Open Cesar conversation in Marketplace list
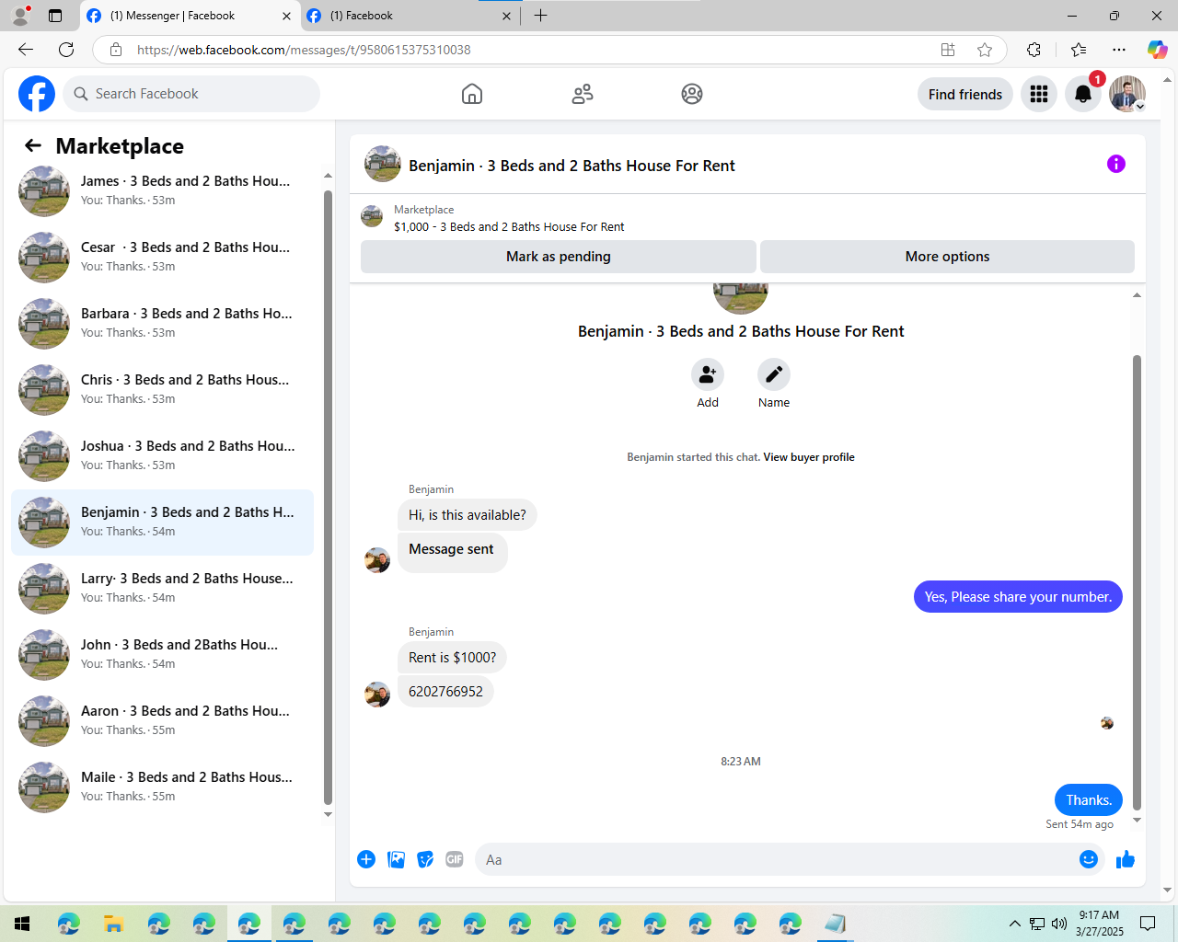 pos(162,258)
